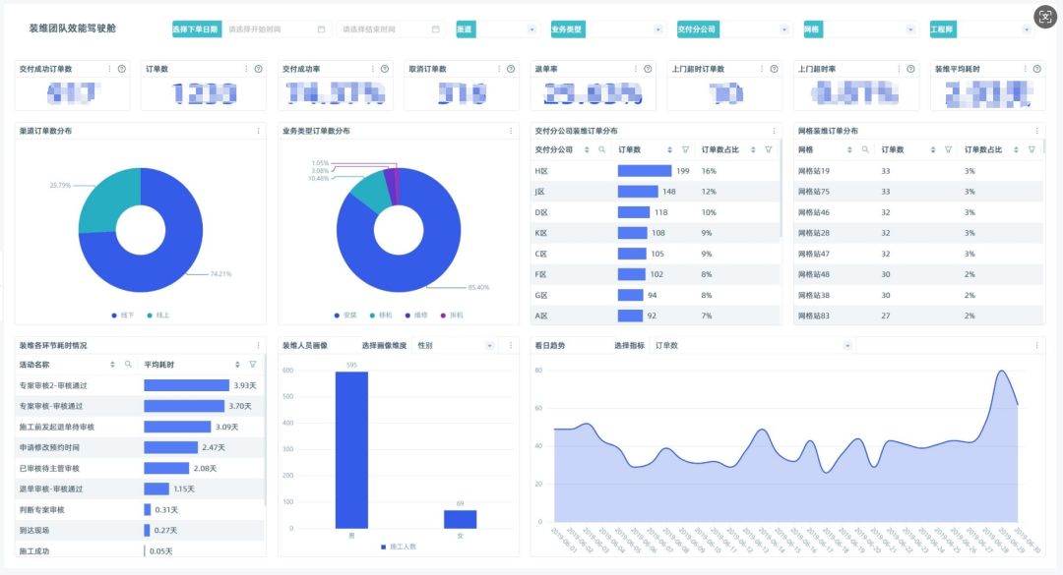Image resolution: width=1063 pixels, height=575 pixels.
Task: Toggle 移机 legend item in business type chart
Action: pyautogui.click(x=381, y=315)
